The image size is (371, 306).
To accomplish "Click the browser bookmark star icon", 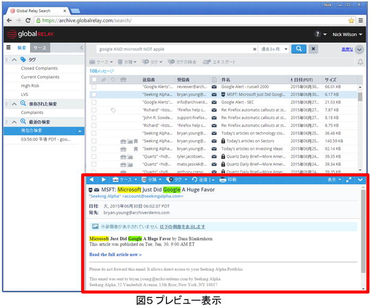I will 351,21.
